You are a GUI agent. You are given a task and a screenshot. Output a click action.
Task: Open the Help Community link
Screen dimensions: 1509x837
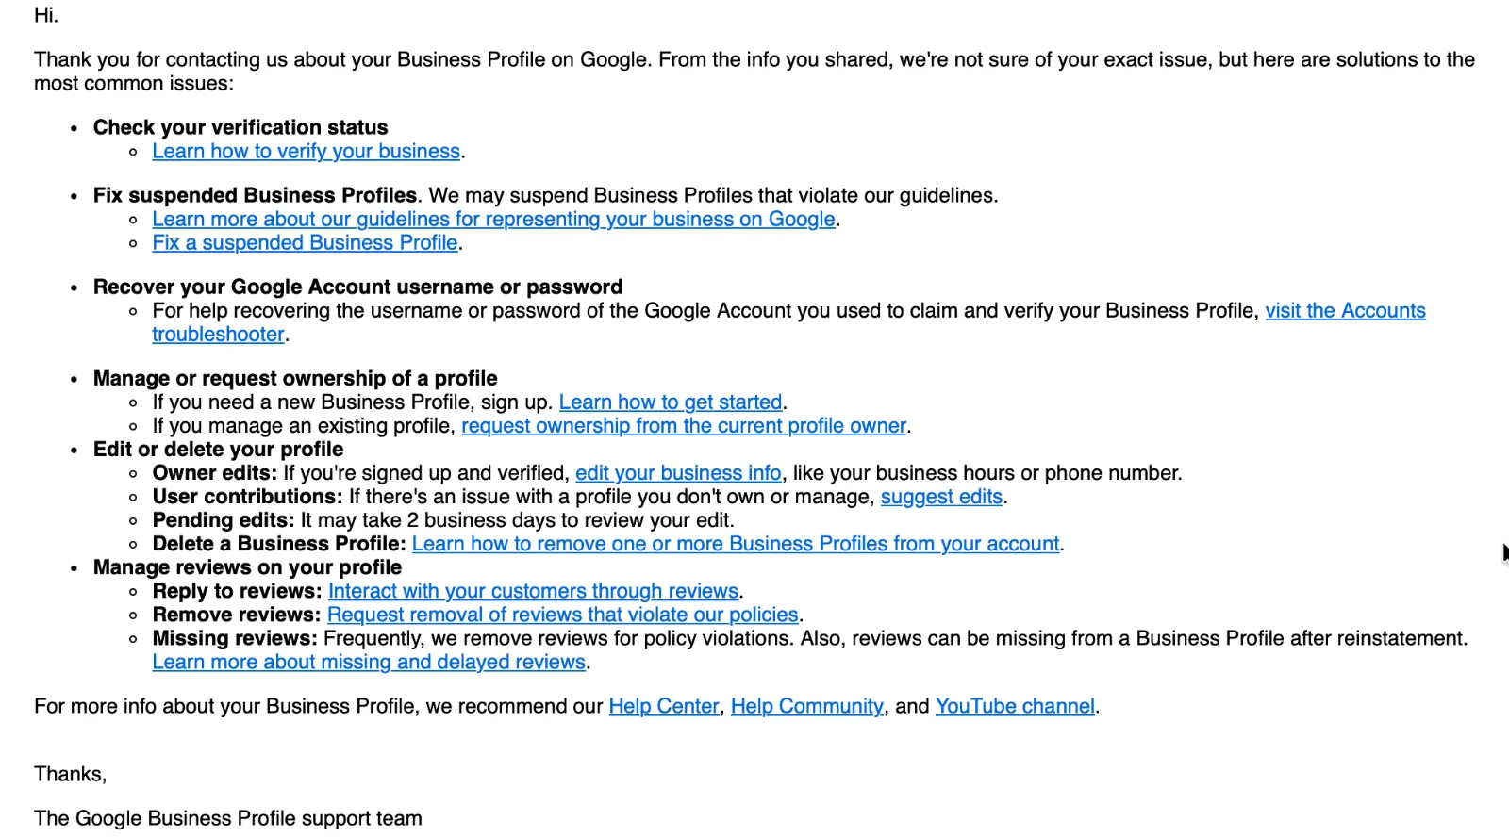tap(806, 706)
